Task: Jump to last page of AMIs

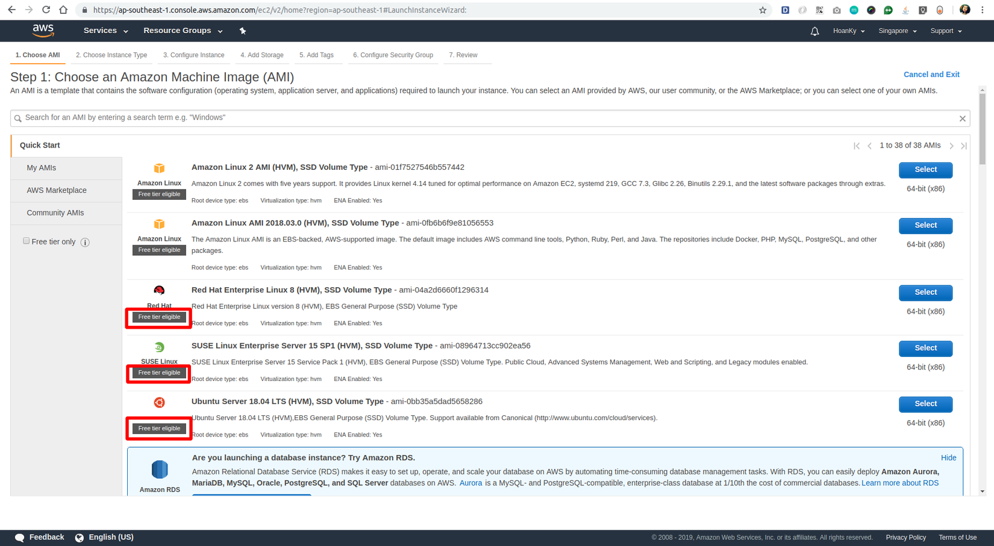Action: [964, 146]
